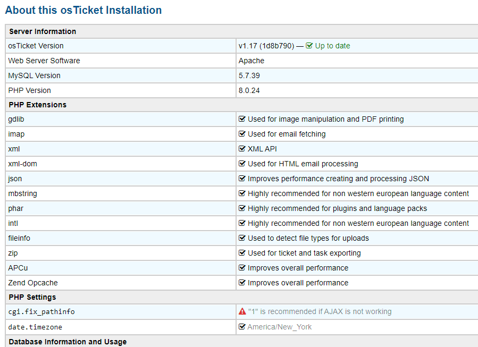Click the check icon beside America/New_York
The width and height of the screenshot is (478, 347).
[242, 327]
